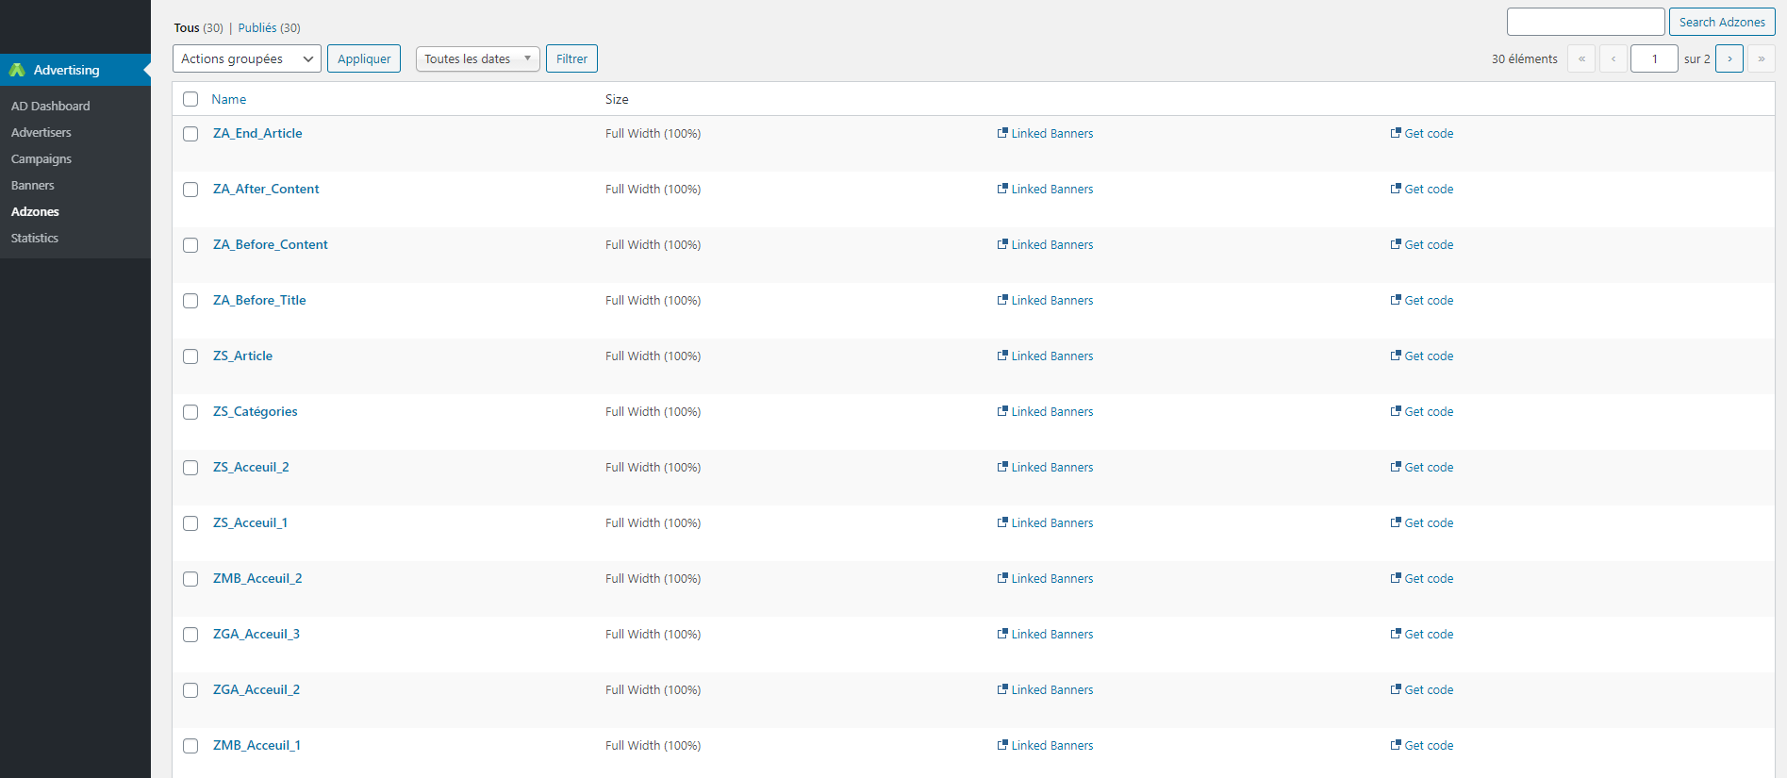Image resolution: width=1787 pixels, height=778 pixels.
Task: Click the Filtrer button
Action: click(571, 58)
